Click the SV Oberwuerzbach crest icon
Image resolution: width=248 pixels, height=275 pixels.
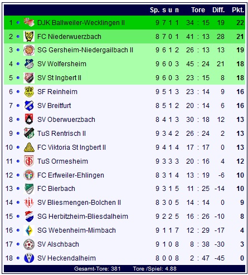(x=29, y=119)
